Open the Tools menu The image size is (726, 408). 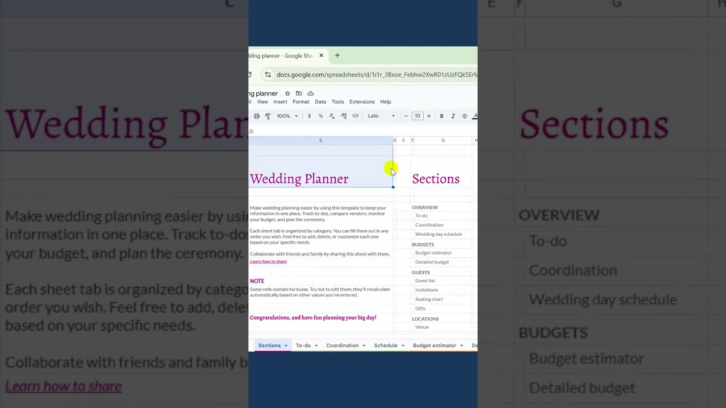(x=337, y=102)
